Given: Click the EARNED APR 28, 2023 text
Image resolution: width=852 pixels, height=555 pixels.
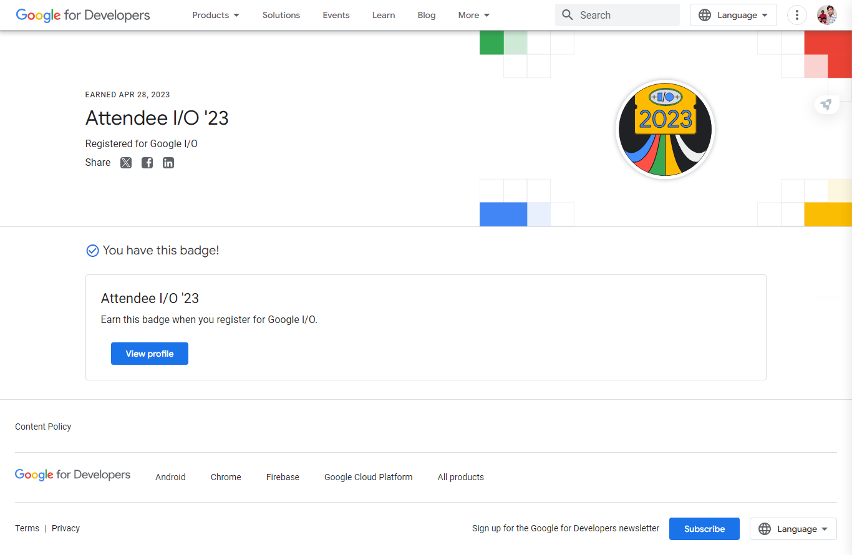Looking at the screenshot, I should click(x=128, y=95).
